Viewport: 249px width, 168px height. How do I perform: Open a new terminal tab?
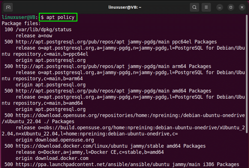coord(8,7)
